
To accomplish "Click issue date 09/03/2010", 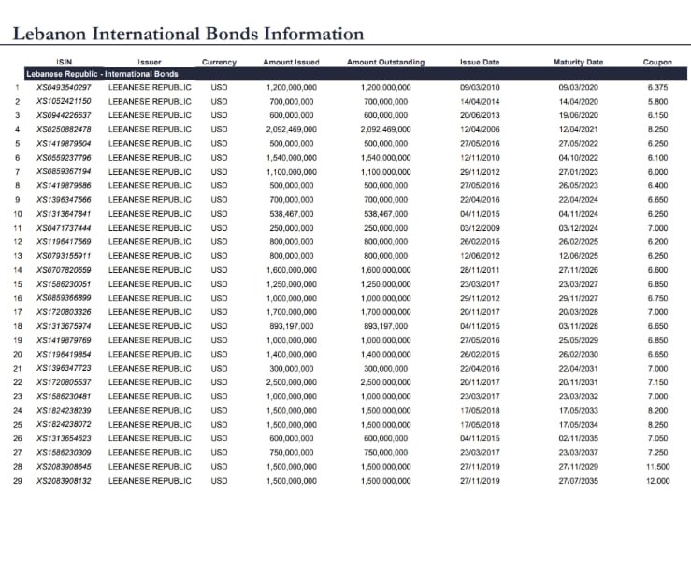I will (x=480, y=87).
